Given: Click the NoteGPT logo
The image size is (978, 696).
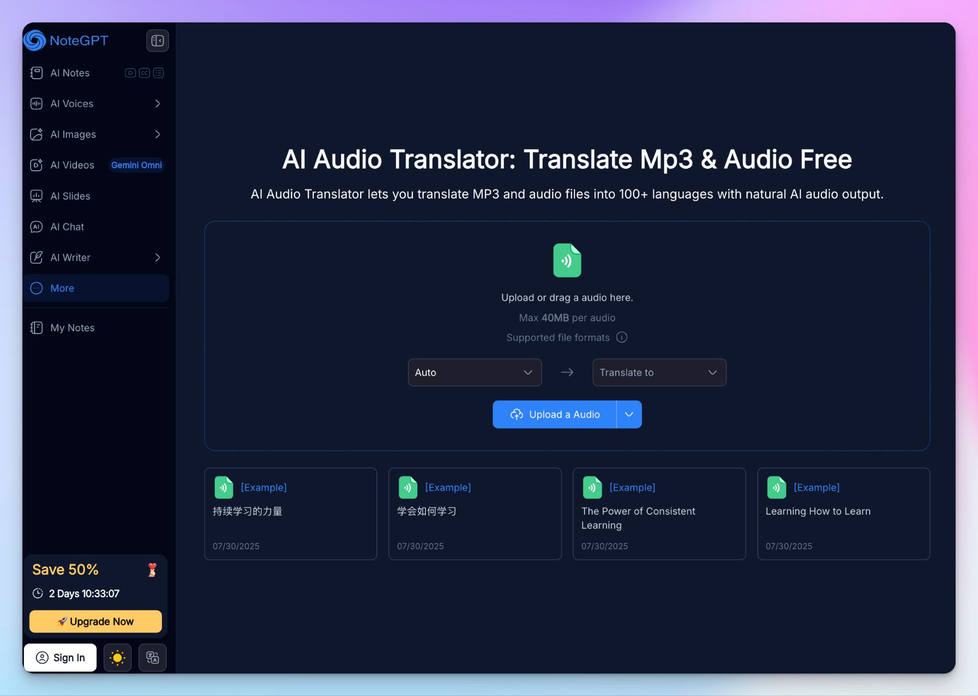Looking at the screenshot, I should click(66, 41).
